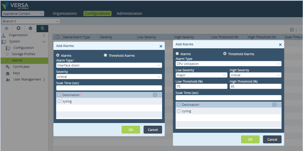Click User Management people icon

point(8,80)
